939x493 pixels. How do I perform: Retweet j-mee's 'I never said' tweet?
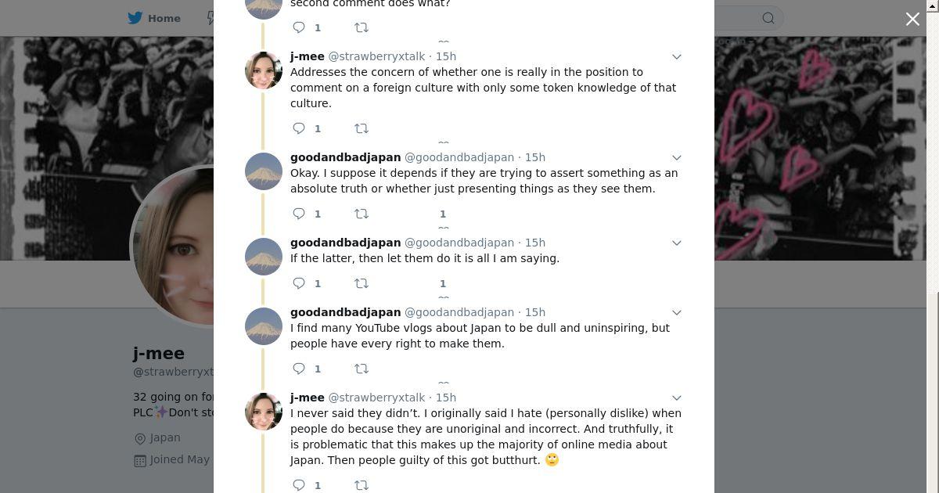click(362, 485)
